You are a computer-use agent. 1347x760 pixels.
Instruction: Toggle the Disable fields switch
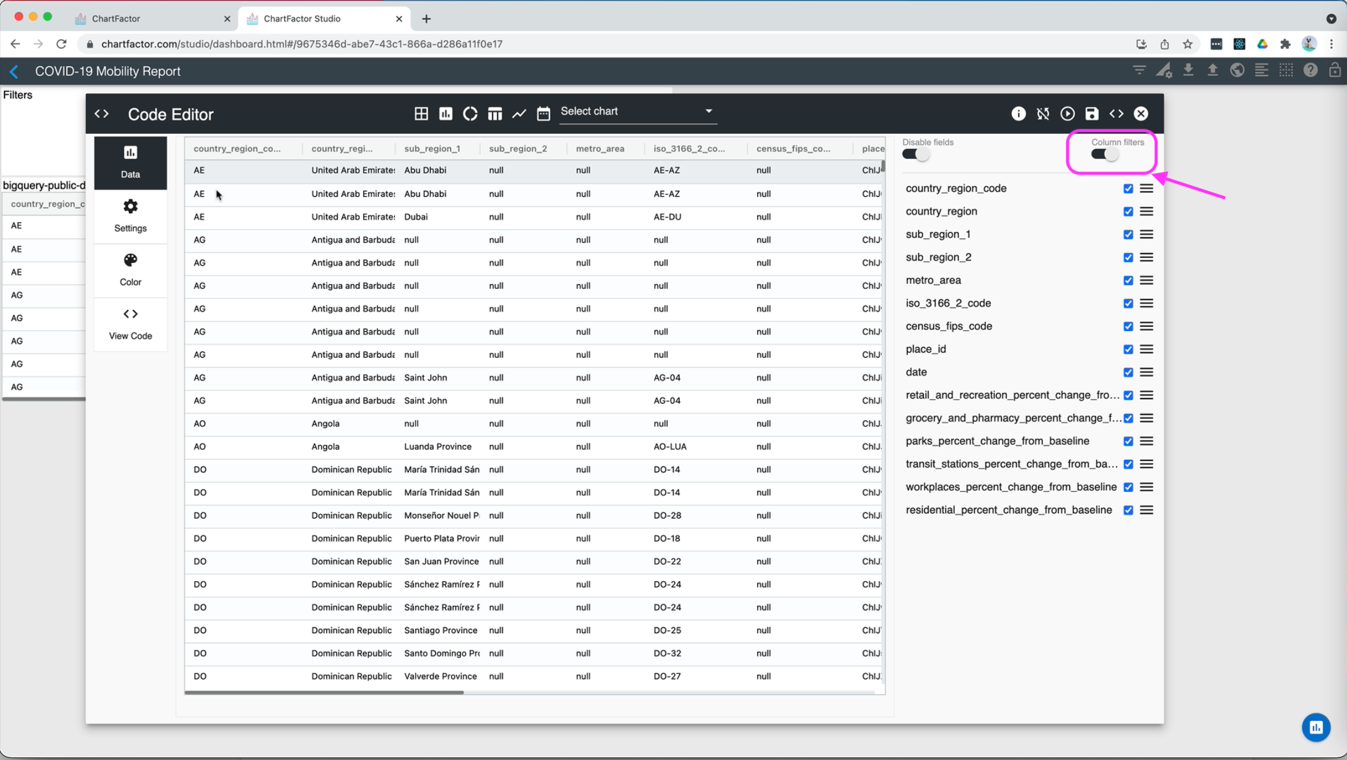(x=916, y=154)
